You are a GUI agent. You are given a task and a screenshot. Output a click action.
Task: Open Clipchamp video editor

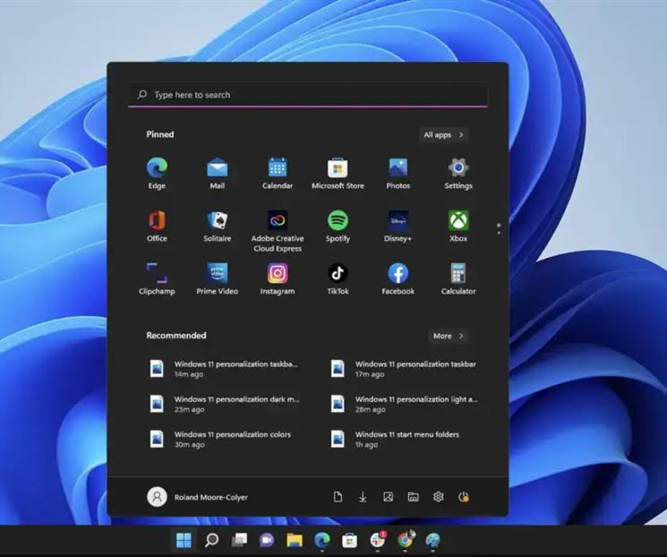click(157, 278)
